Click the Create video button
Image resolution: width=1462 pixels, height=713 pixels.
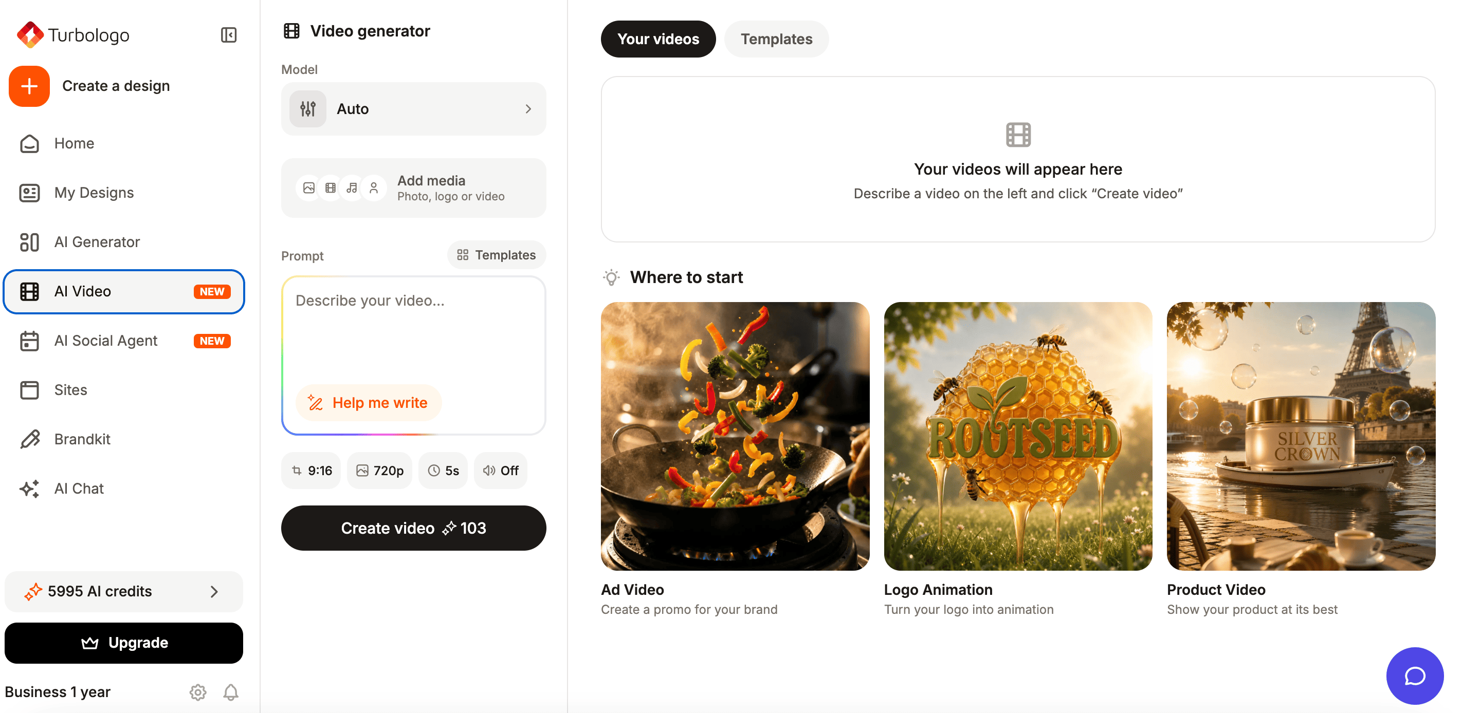pyautogui.click(x=413, y=528)
